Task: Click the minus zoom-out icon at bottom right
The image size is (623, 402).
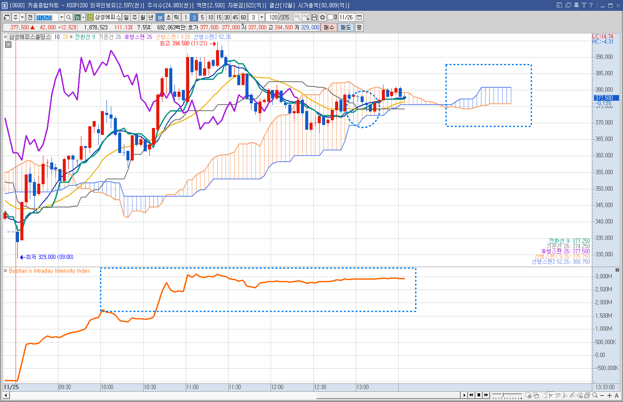Action: tap(602, 396)
